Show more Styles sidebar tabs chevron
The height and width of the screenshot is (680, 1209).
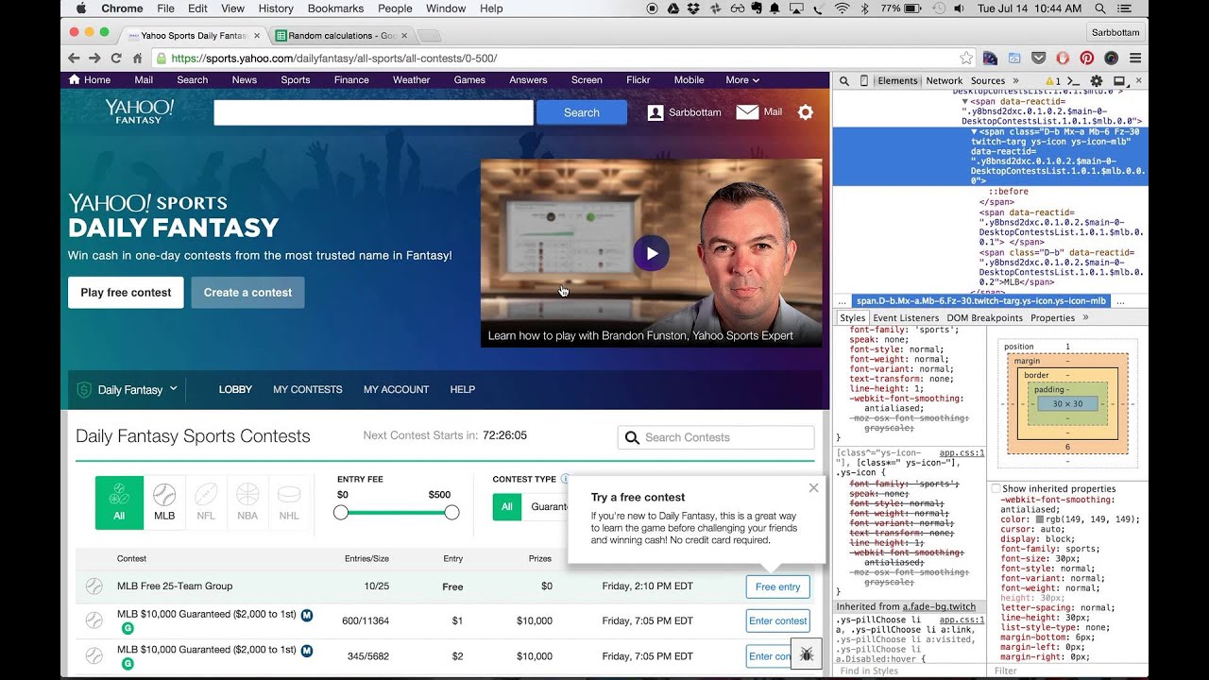point(1085,318)
